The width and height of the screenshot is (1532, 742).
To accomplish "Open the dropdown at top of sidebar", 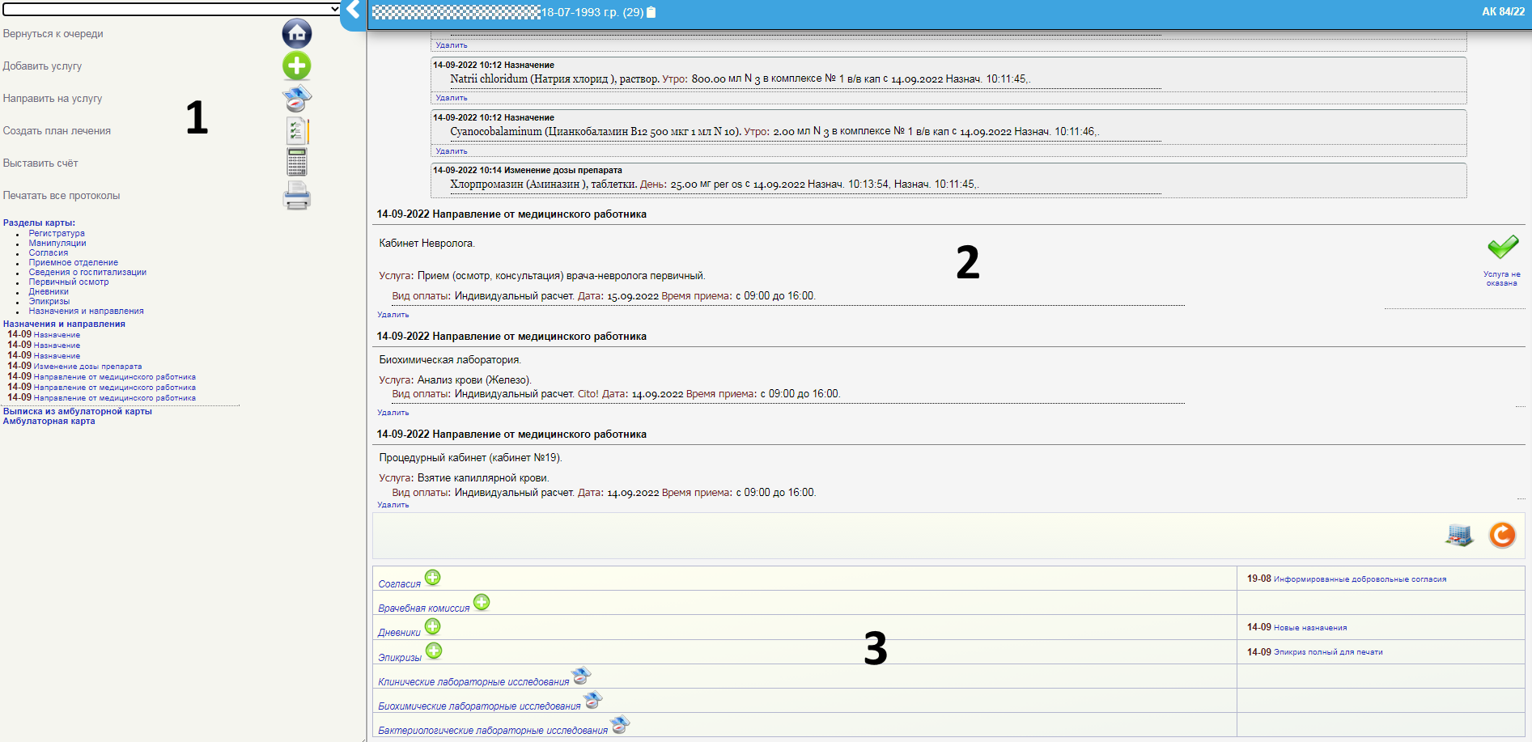I will 172,9.
